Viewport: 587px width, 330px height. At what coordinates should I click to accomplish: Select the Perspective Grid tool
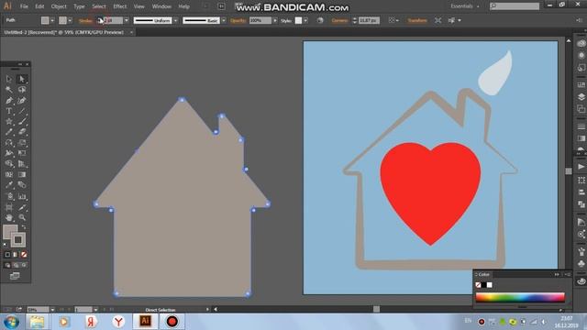click(22, 164)
